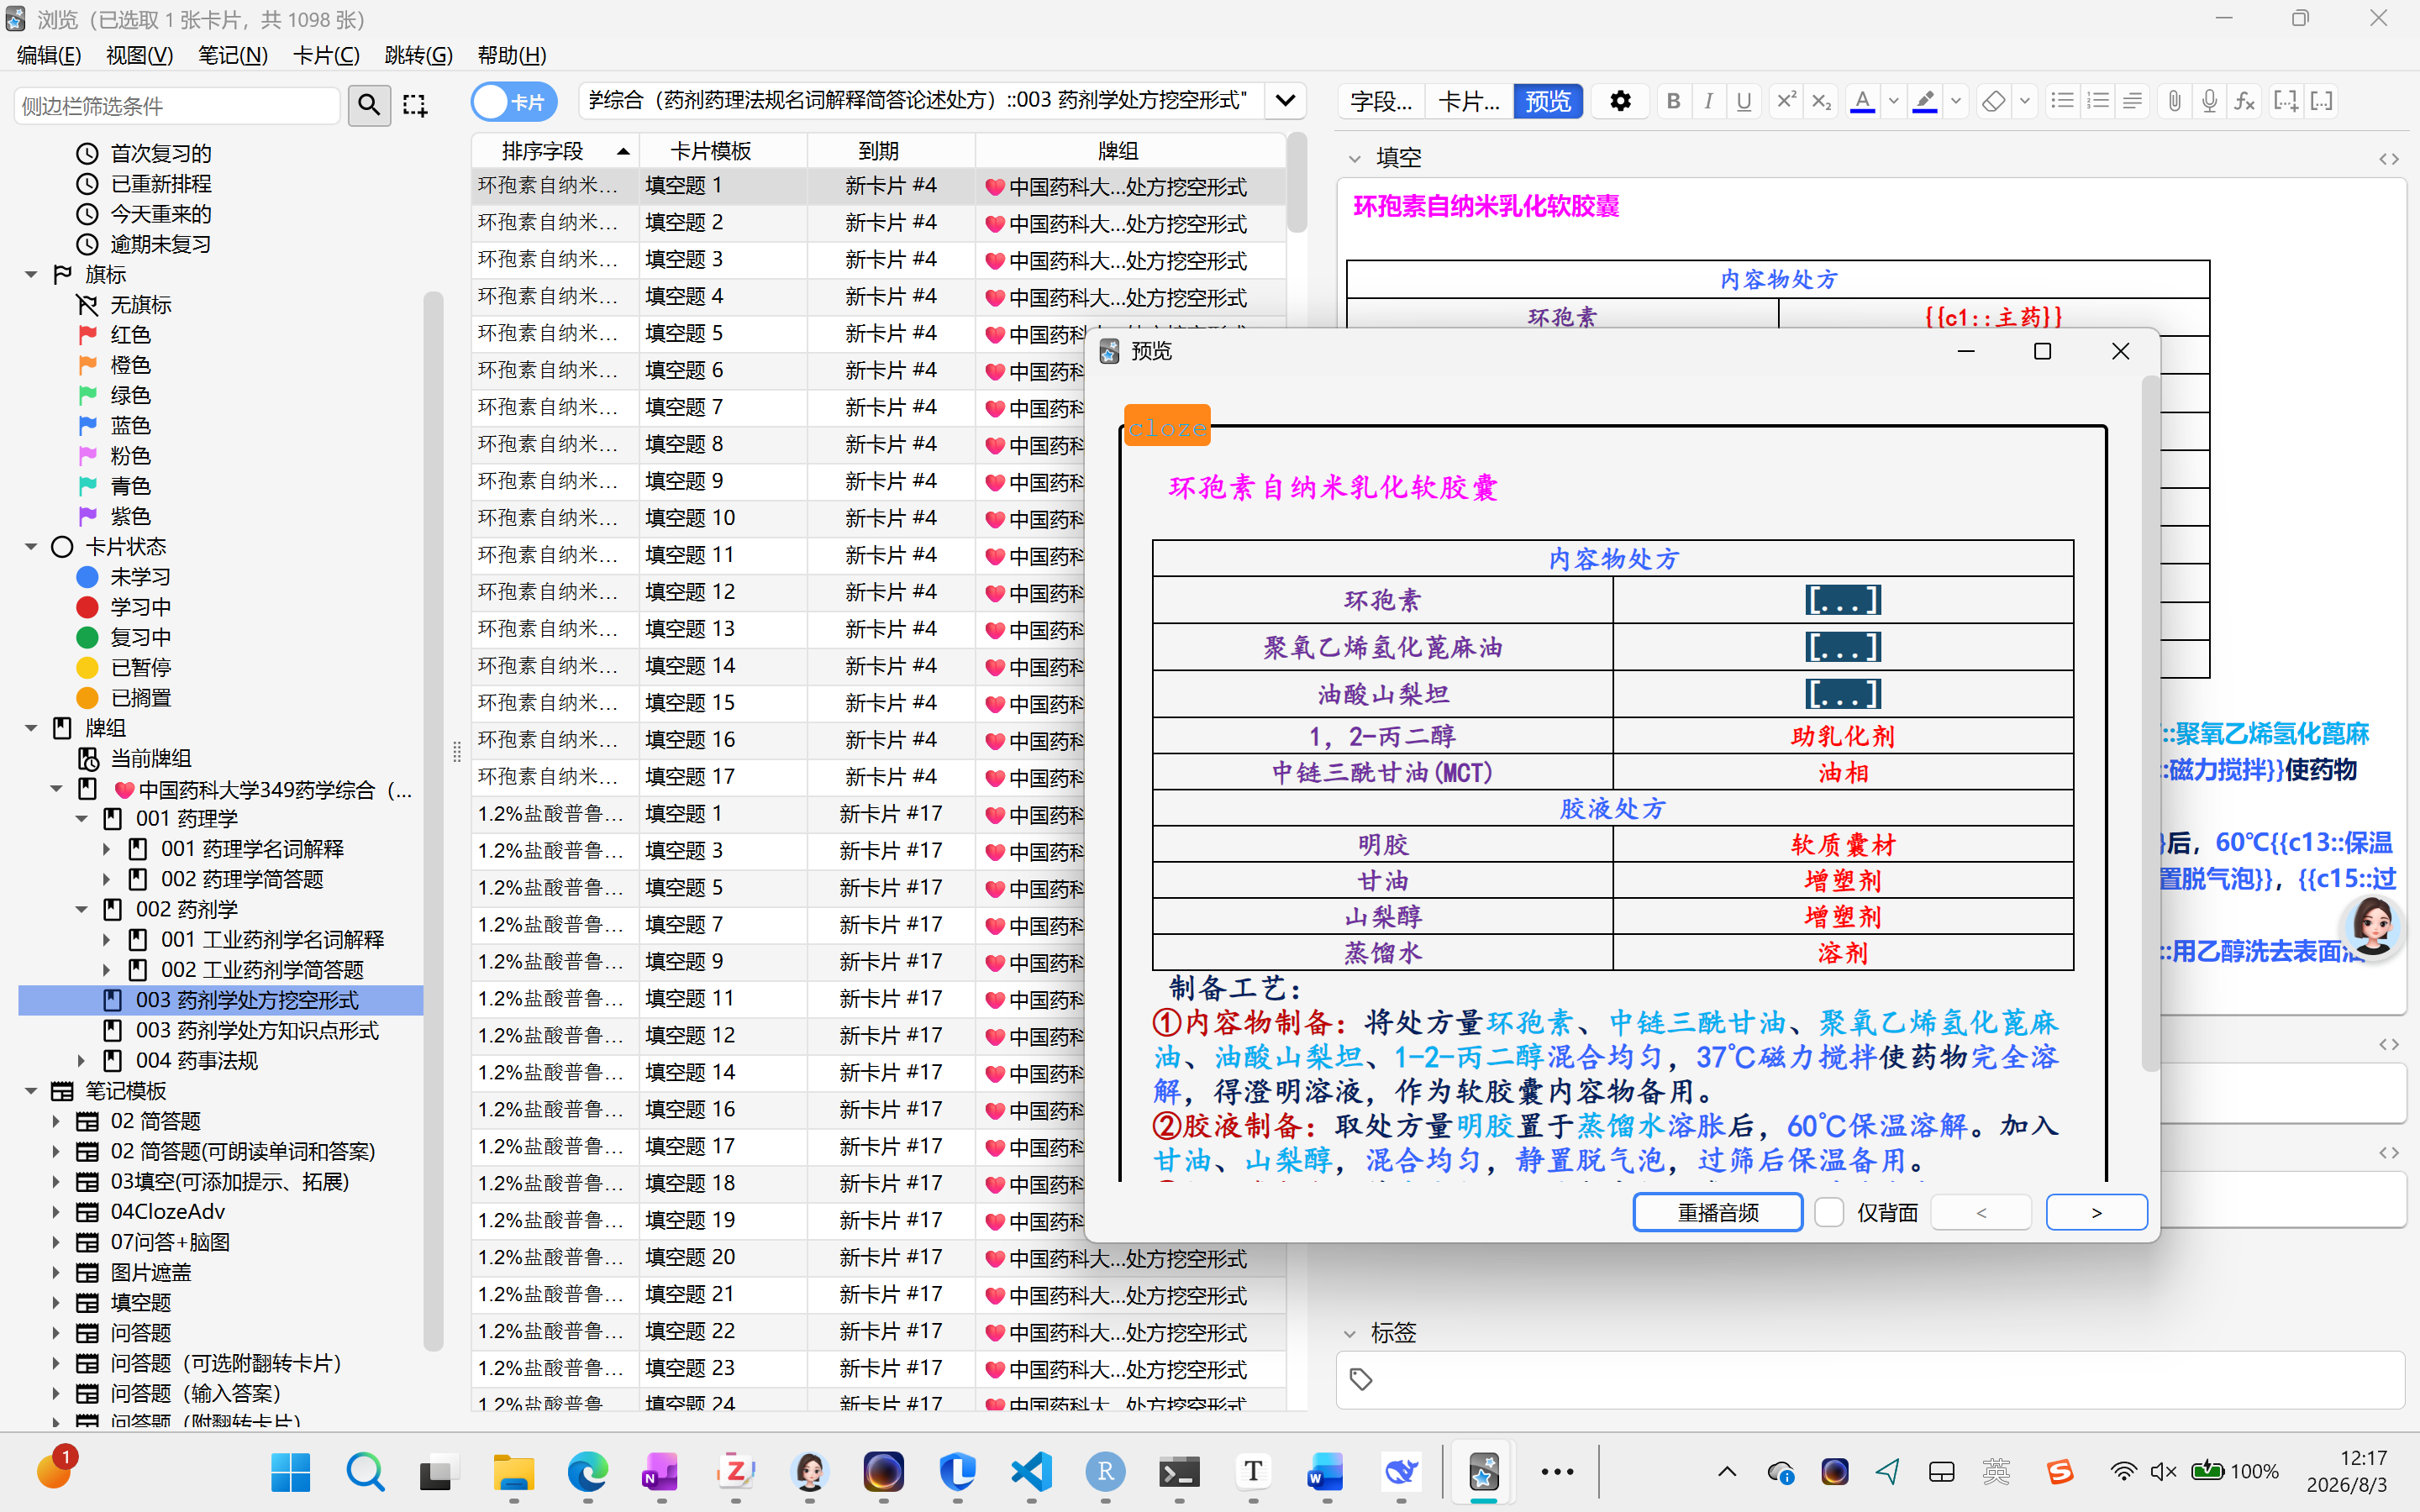This screenshot has width=2420, height=1512.
Task: Toggle bold formatting in editor toolbar
Action: (1673, 101)
